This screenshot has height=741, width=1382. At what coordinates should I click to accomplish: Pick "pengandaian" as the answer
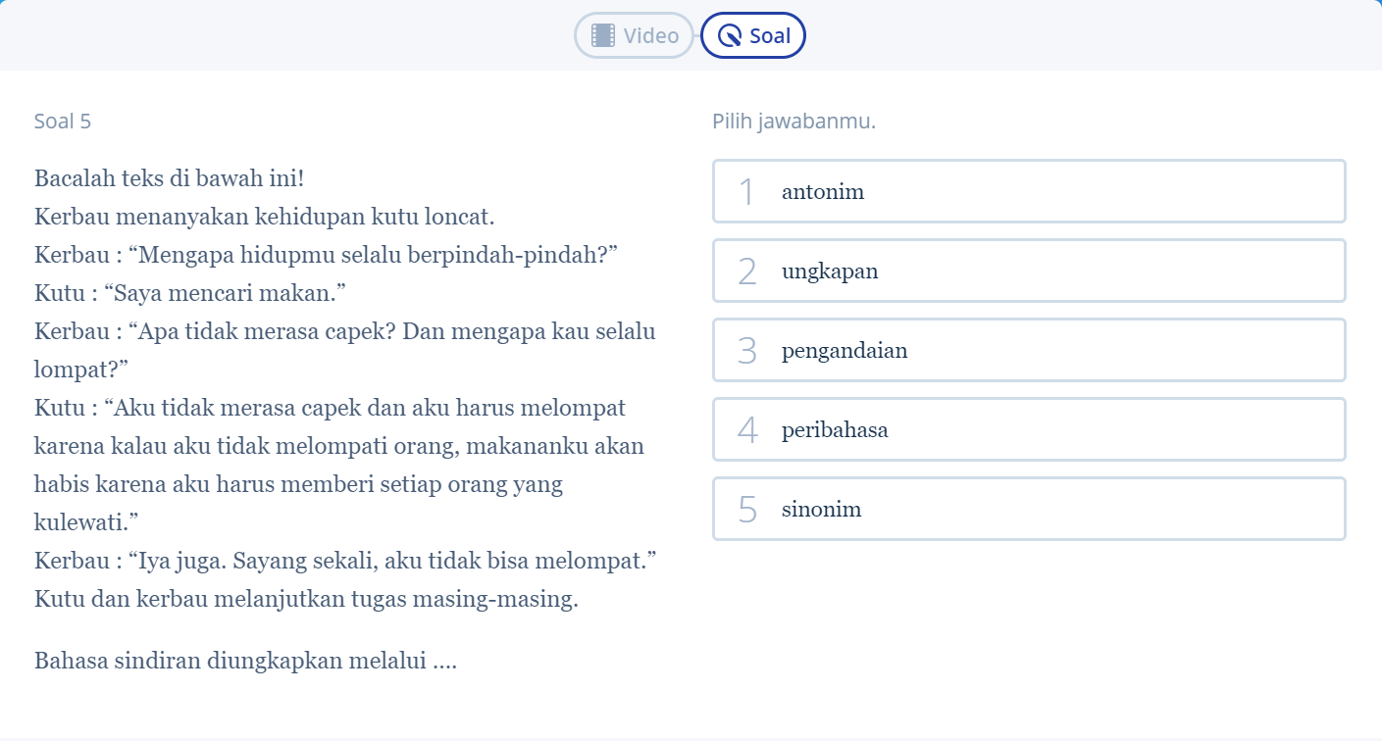(1029, 351)
